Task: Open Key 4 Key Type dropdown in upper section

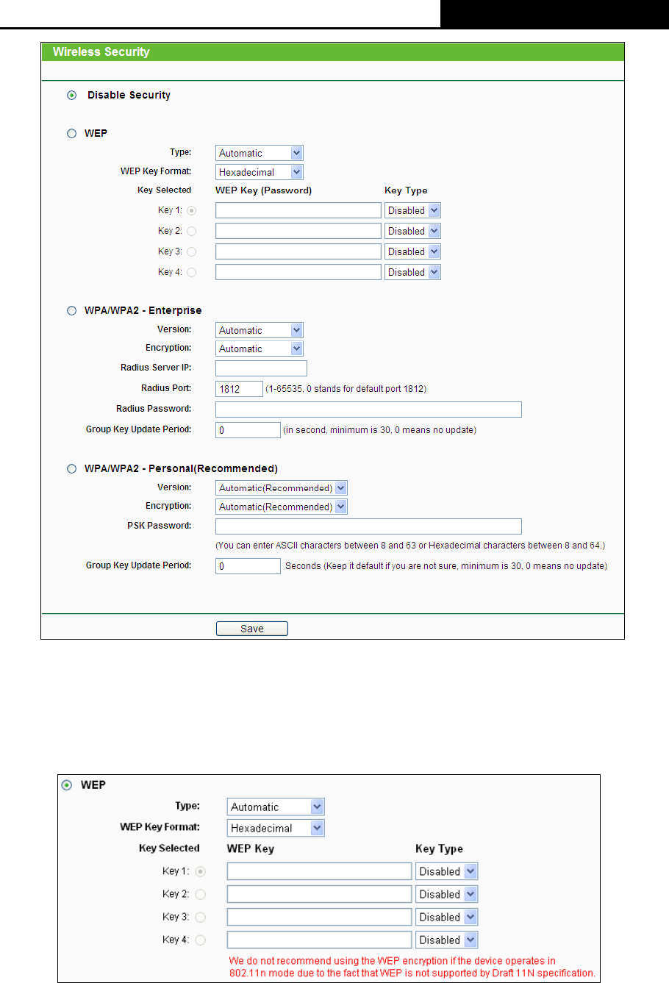Action: tap(412, 272)
